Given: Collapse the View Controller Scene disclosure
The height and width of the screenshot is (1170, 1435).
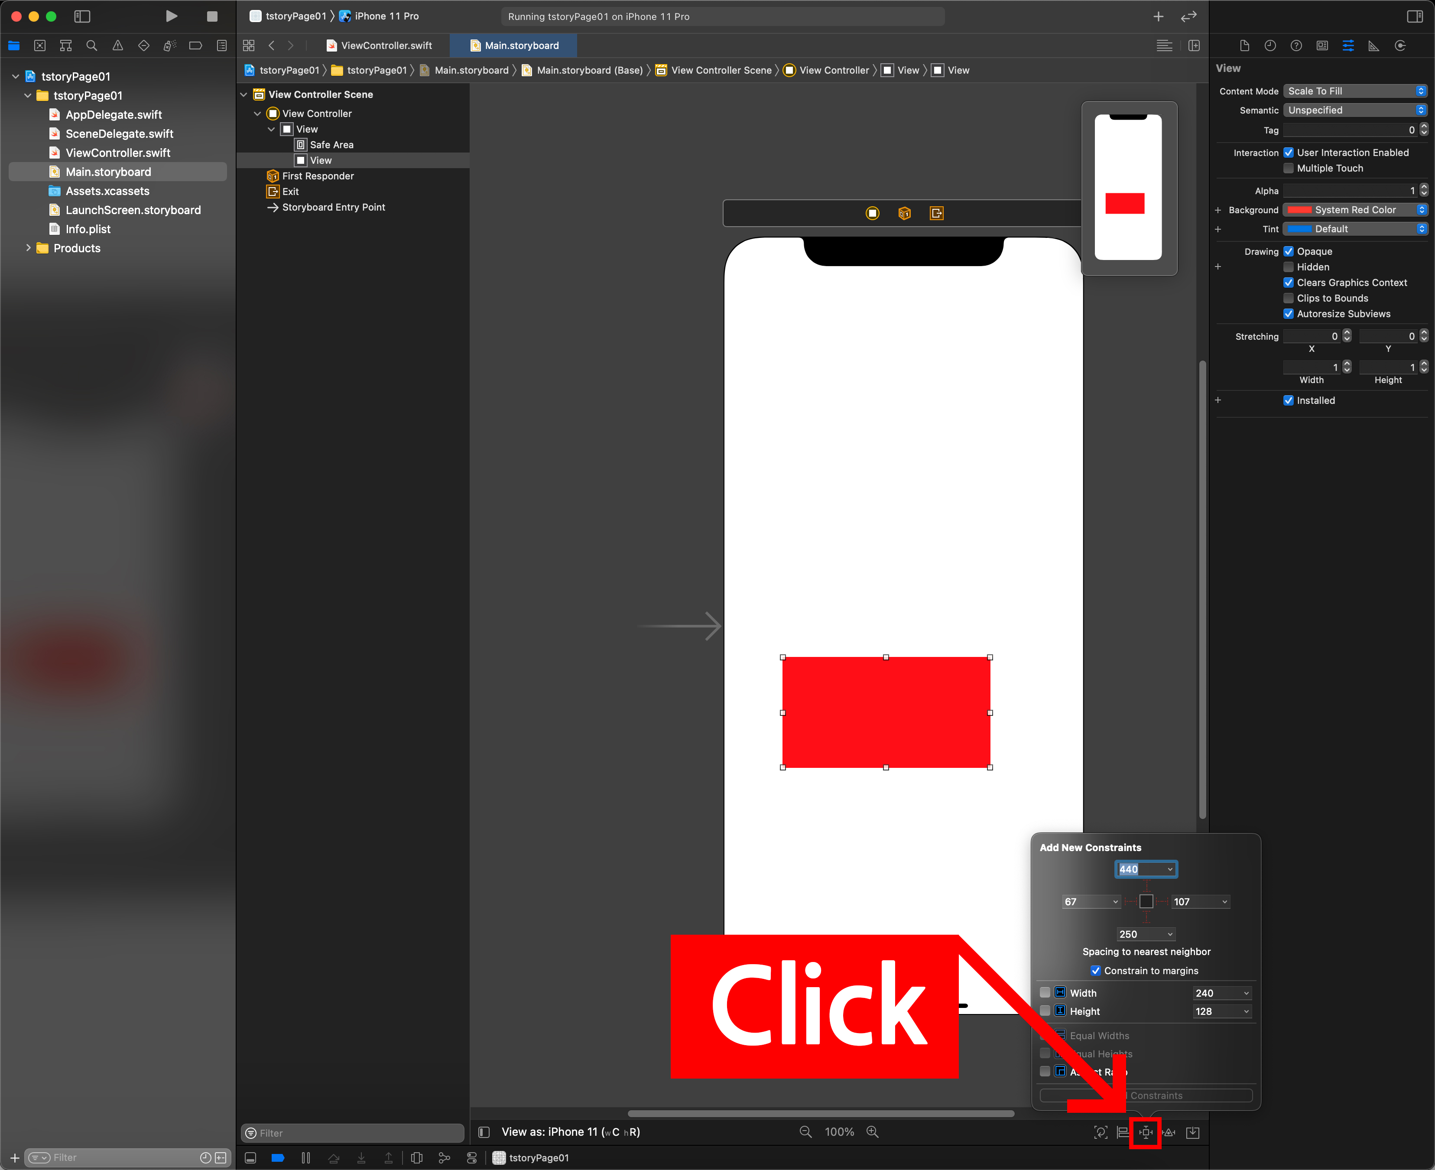Looking at the screenshot, I should click(x=244, y=94).
